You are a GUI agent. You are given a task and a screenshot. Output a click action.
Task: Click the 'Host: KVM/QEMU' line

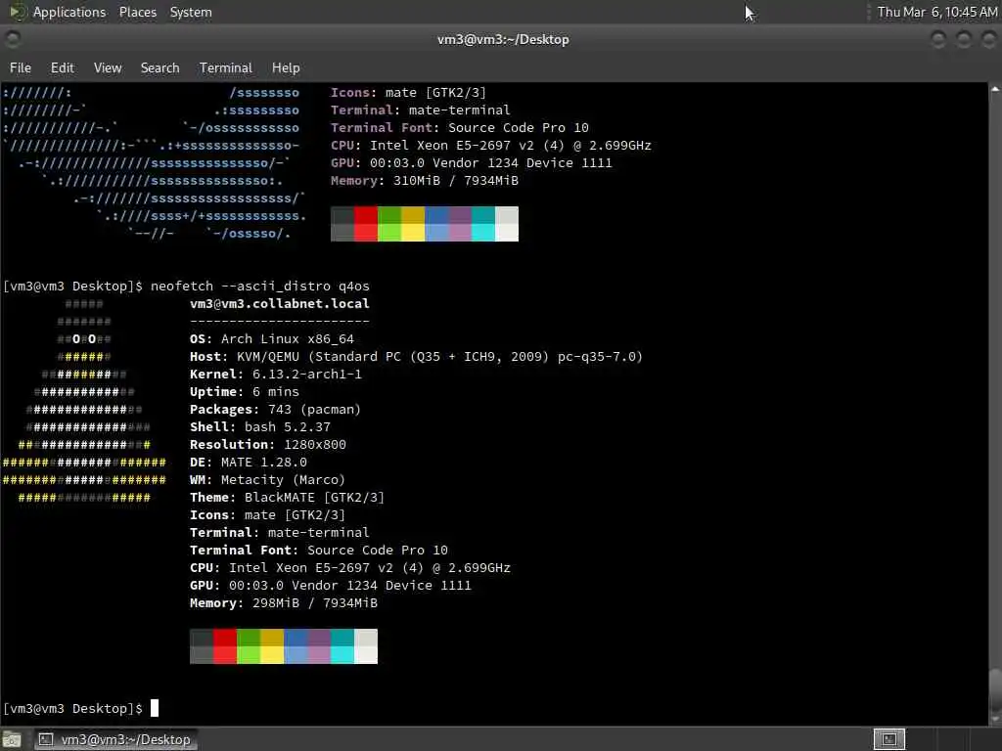pyautogui.click(x=416, y=356)
